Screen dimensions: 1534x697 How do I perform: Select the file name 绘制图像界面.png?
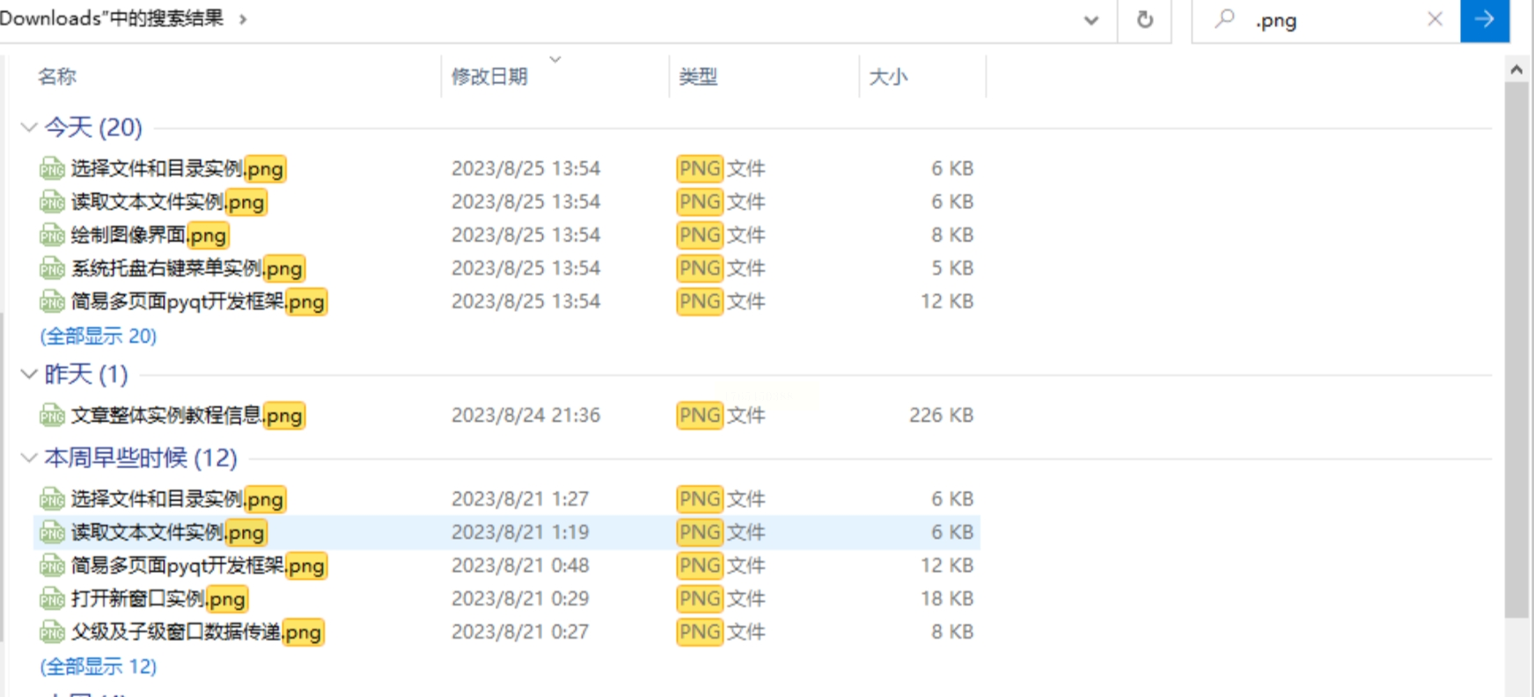coord(150,236)
